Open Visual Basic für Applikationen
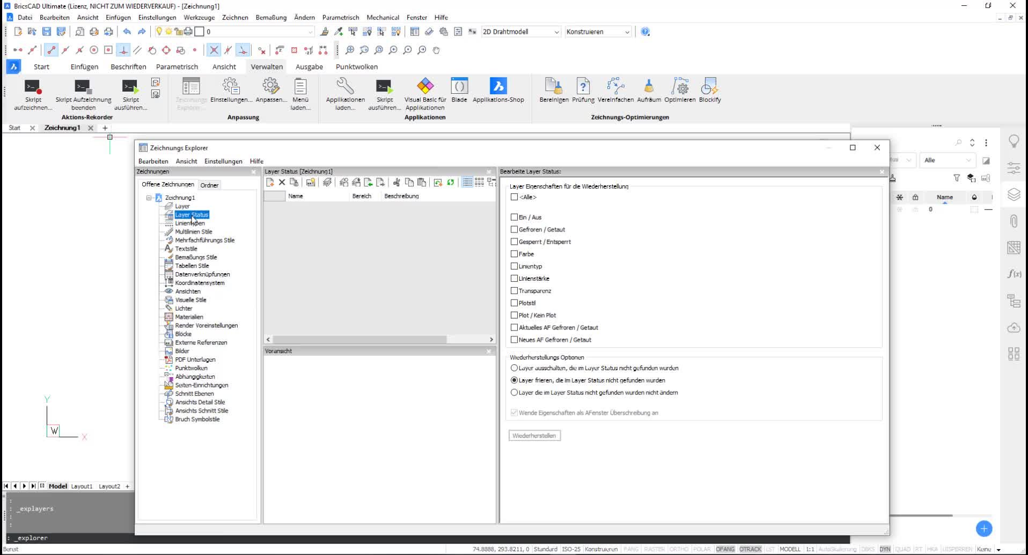The height and width of the screenshot is (555, 1028). point(425,87)
